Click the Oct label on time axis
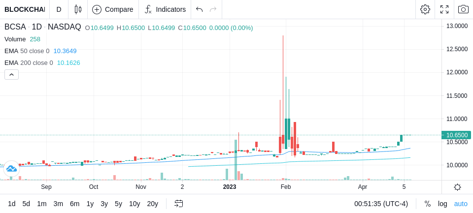Screen dimensions: 473x213 pyautogui.click(x=94, y=187)
